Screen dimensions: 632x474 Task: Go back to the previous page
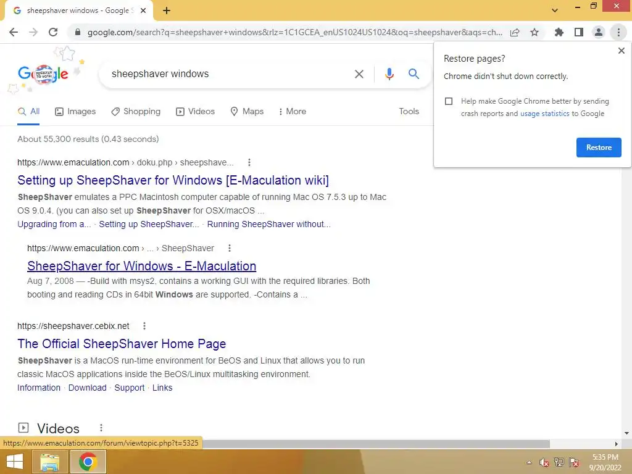pyautogui.click(x=14, y=32)
